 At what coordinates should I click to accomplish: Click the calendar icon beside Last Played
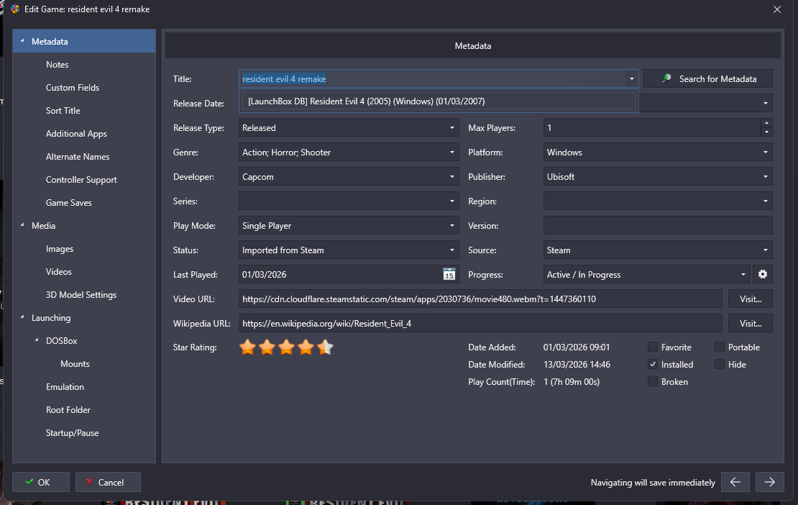[x=449, y=275]
